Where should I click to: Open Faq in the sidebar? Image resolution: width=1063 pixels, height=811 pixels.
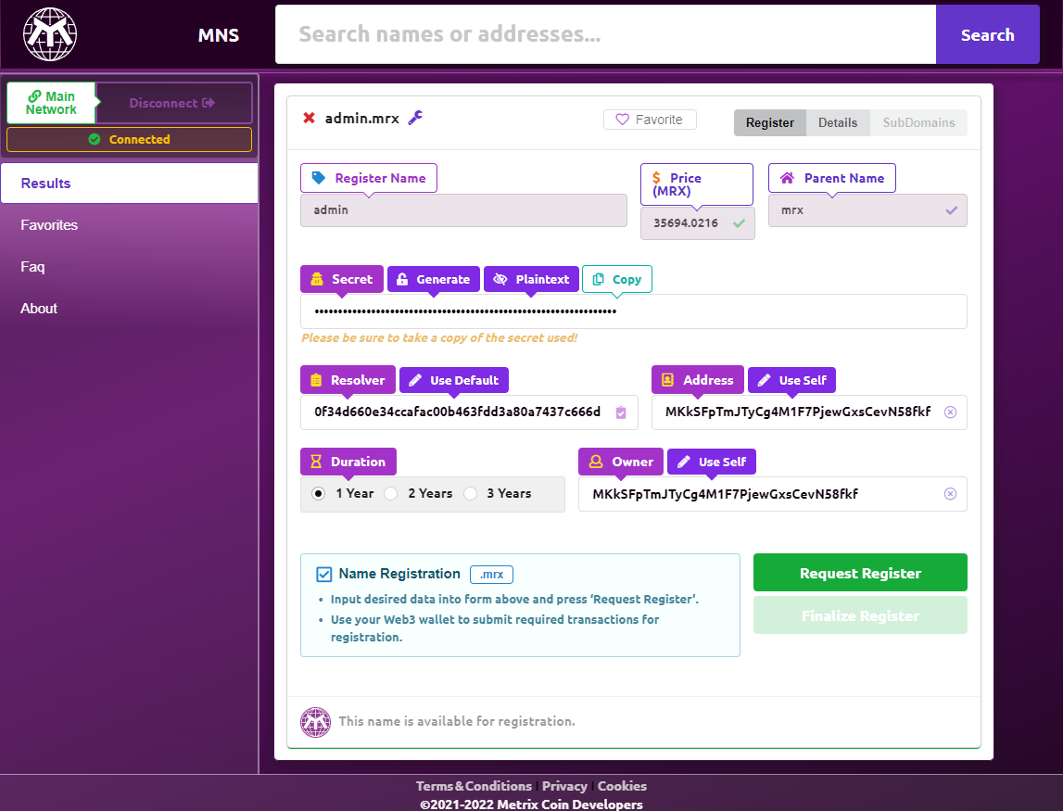coord(130,267)
